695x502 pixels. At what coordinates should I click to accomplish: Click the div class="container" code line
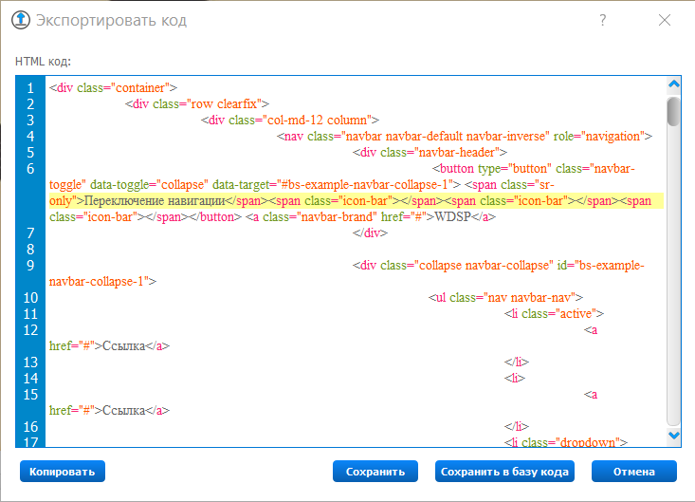[x=113, y=88]
